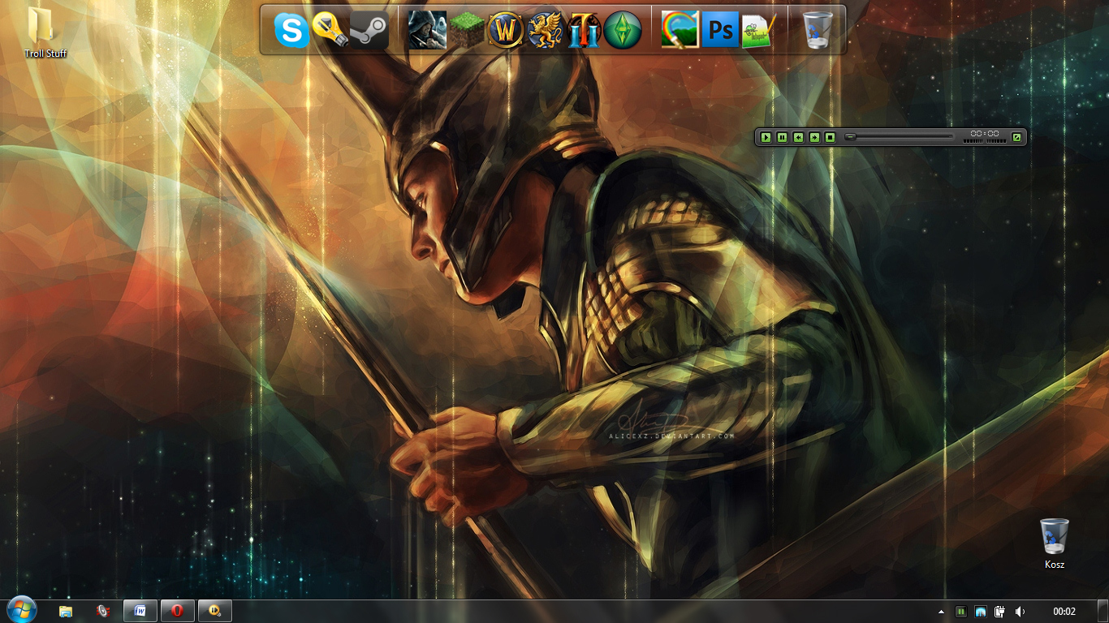
Task: Open Notepad++ from the dock
Action: (758, 30)
